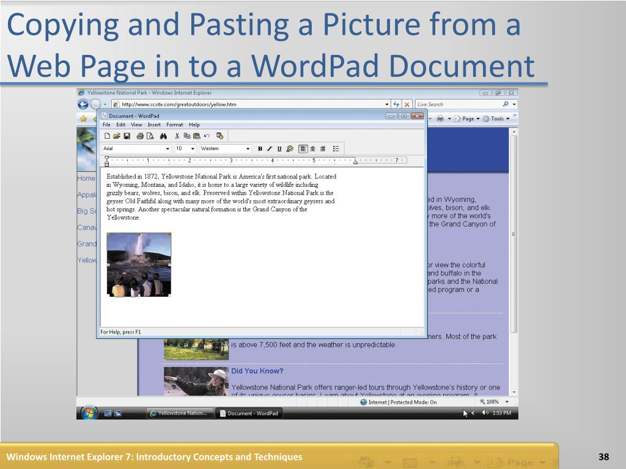Viewport: 626px width, 469px height.
Task: Click the Live Search magnifier icon
Action: pyautogui.click(x=506, y=104)
